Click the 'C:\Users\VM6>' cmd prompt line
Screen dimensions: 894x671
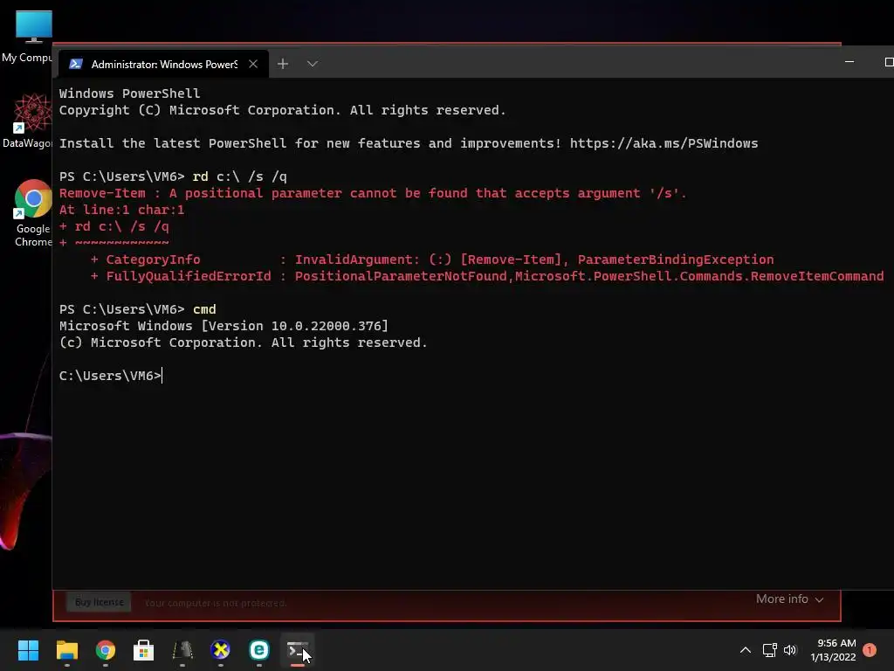pyautogui.click(x=111, y=376)
